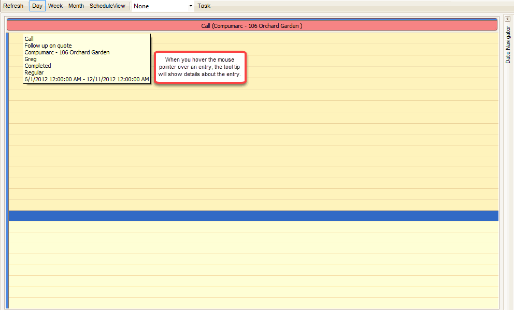The image size is (514, 310).
Task: Select the Call Compumarc all-day entry
Action: click(252, 26)
